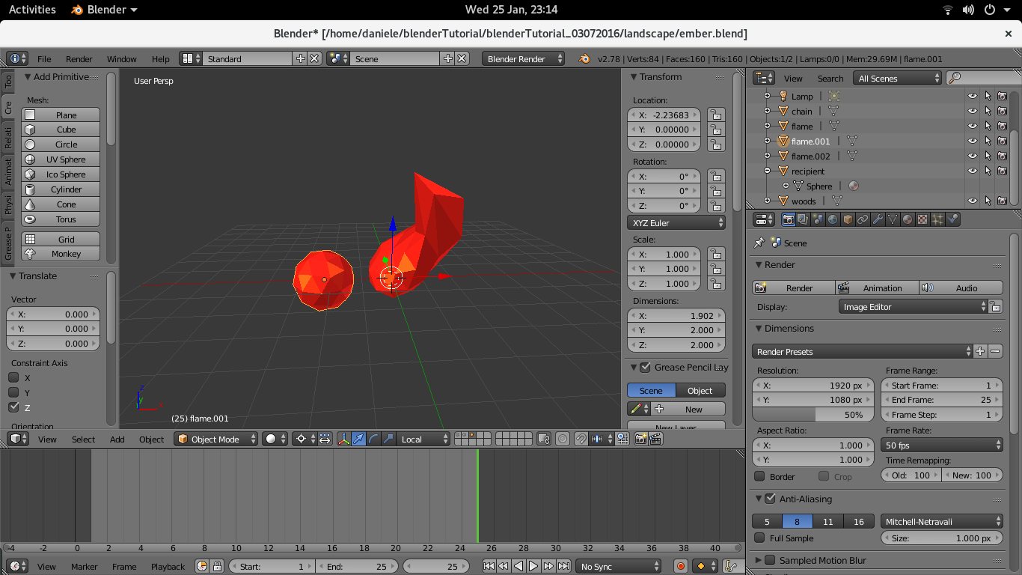
Task: Toggle the X constraint axis checkbox
Action: point(13,377)
